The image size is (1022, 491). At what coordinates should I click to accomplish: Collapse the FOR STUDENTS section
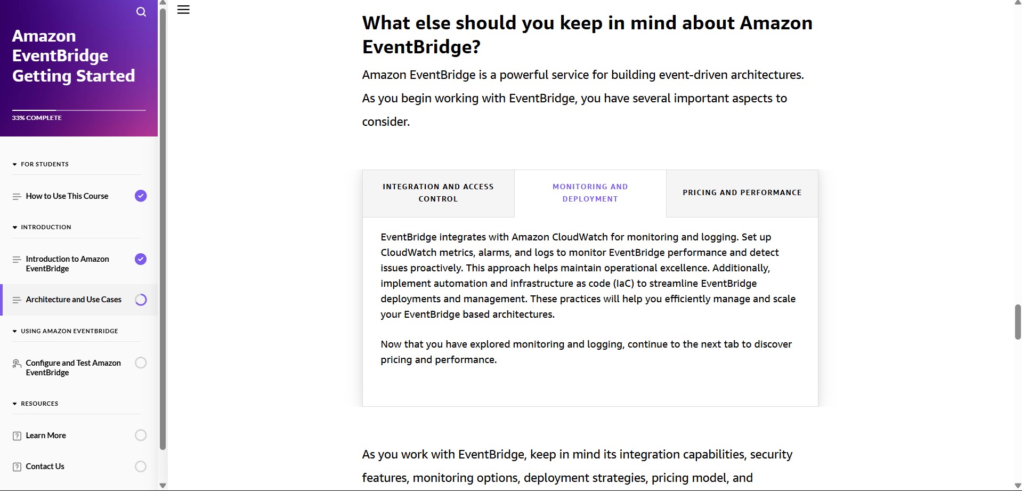14,164
